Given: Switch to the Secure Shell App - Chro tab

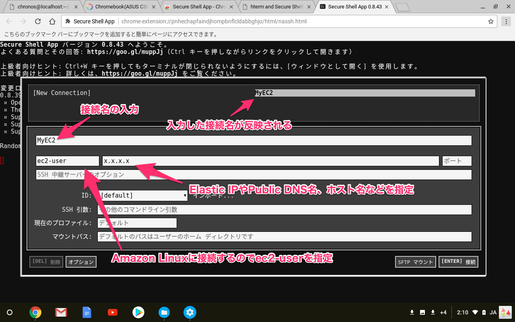Looking at the screenshot, I should (199, 7).
